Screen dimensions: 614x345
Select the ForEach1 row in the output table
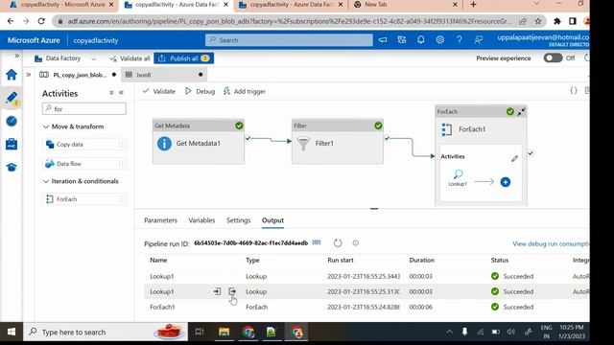click(x=366, y=307)
